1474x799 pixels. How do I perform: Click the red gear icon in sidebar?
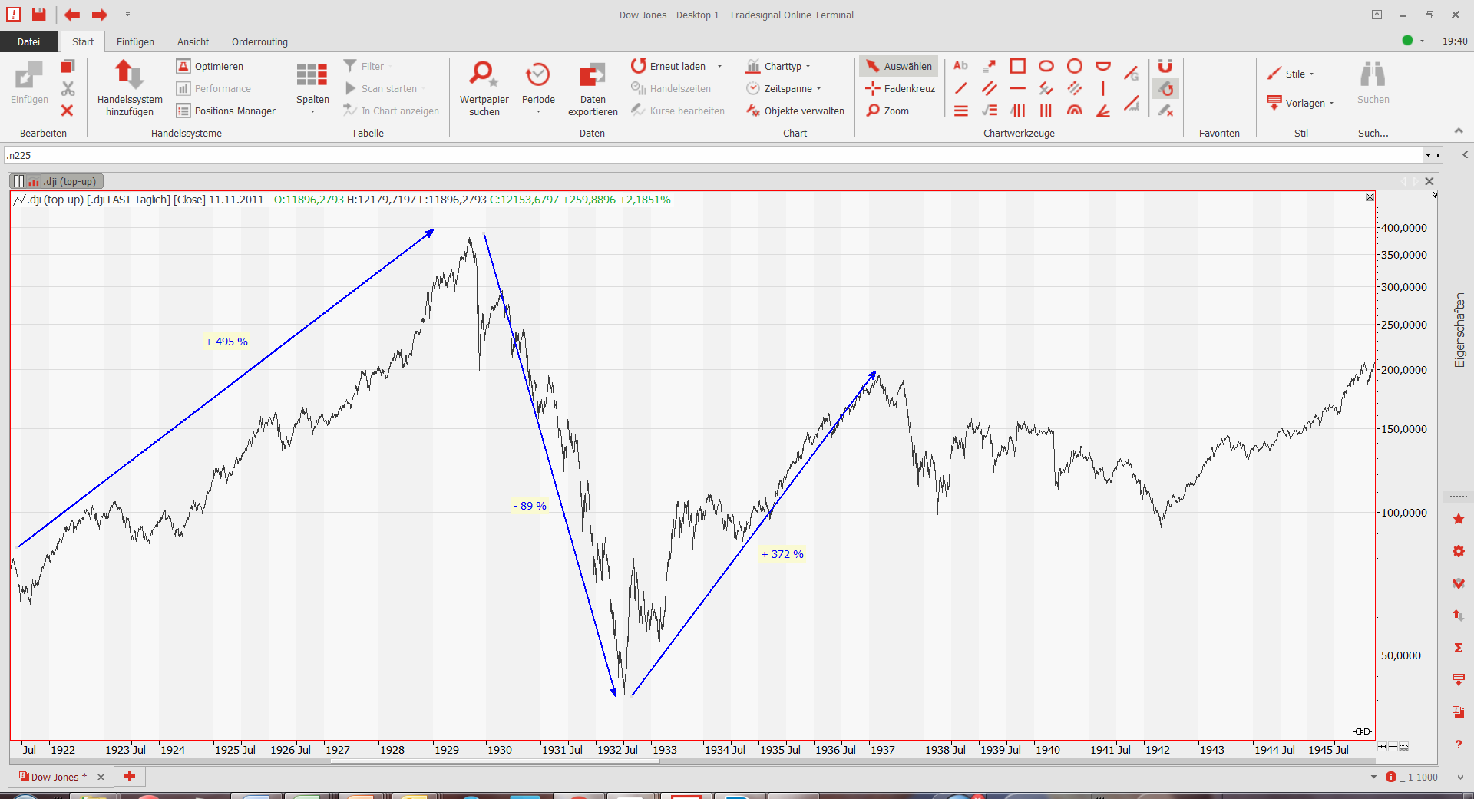pos(1459,551)
